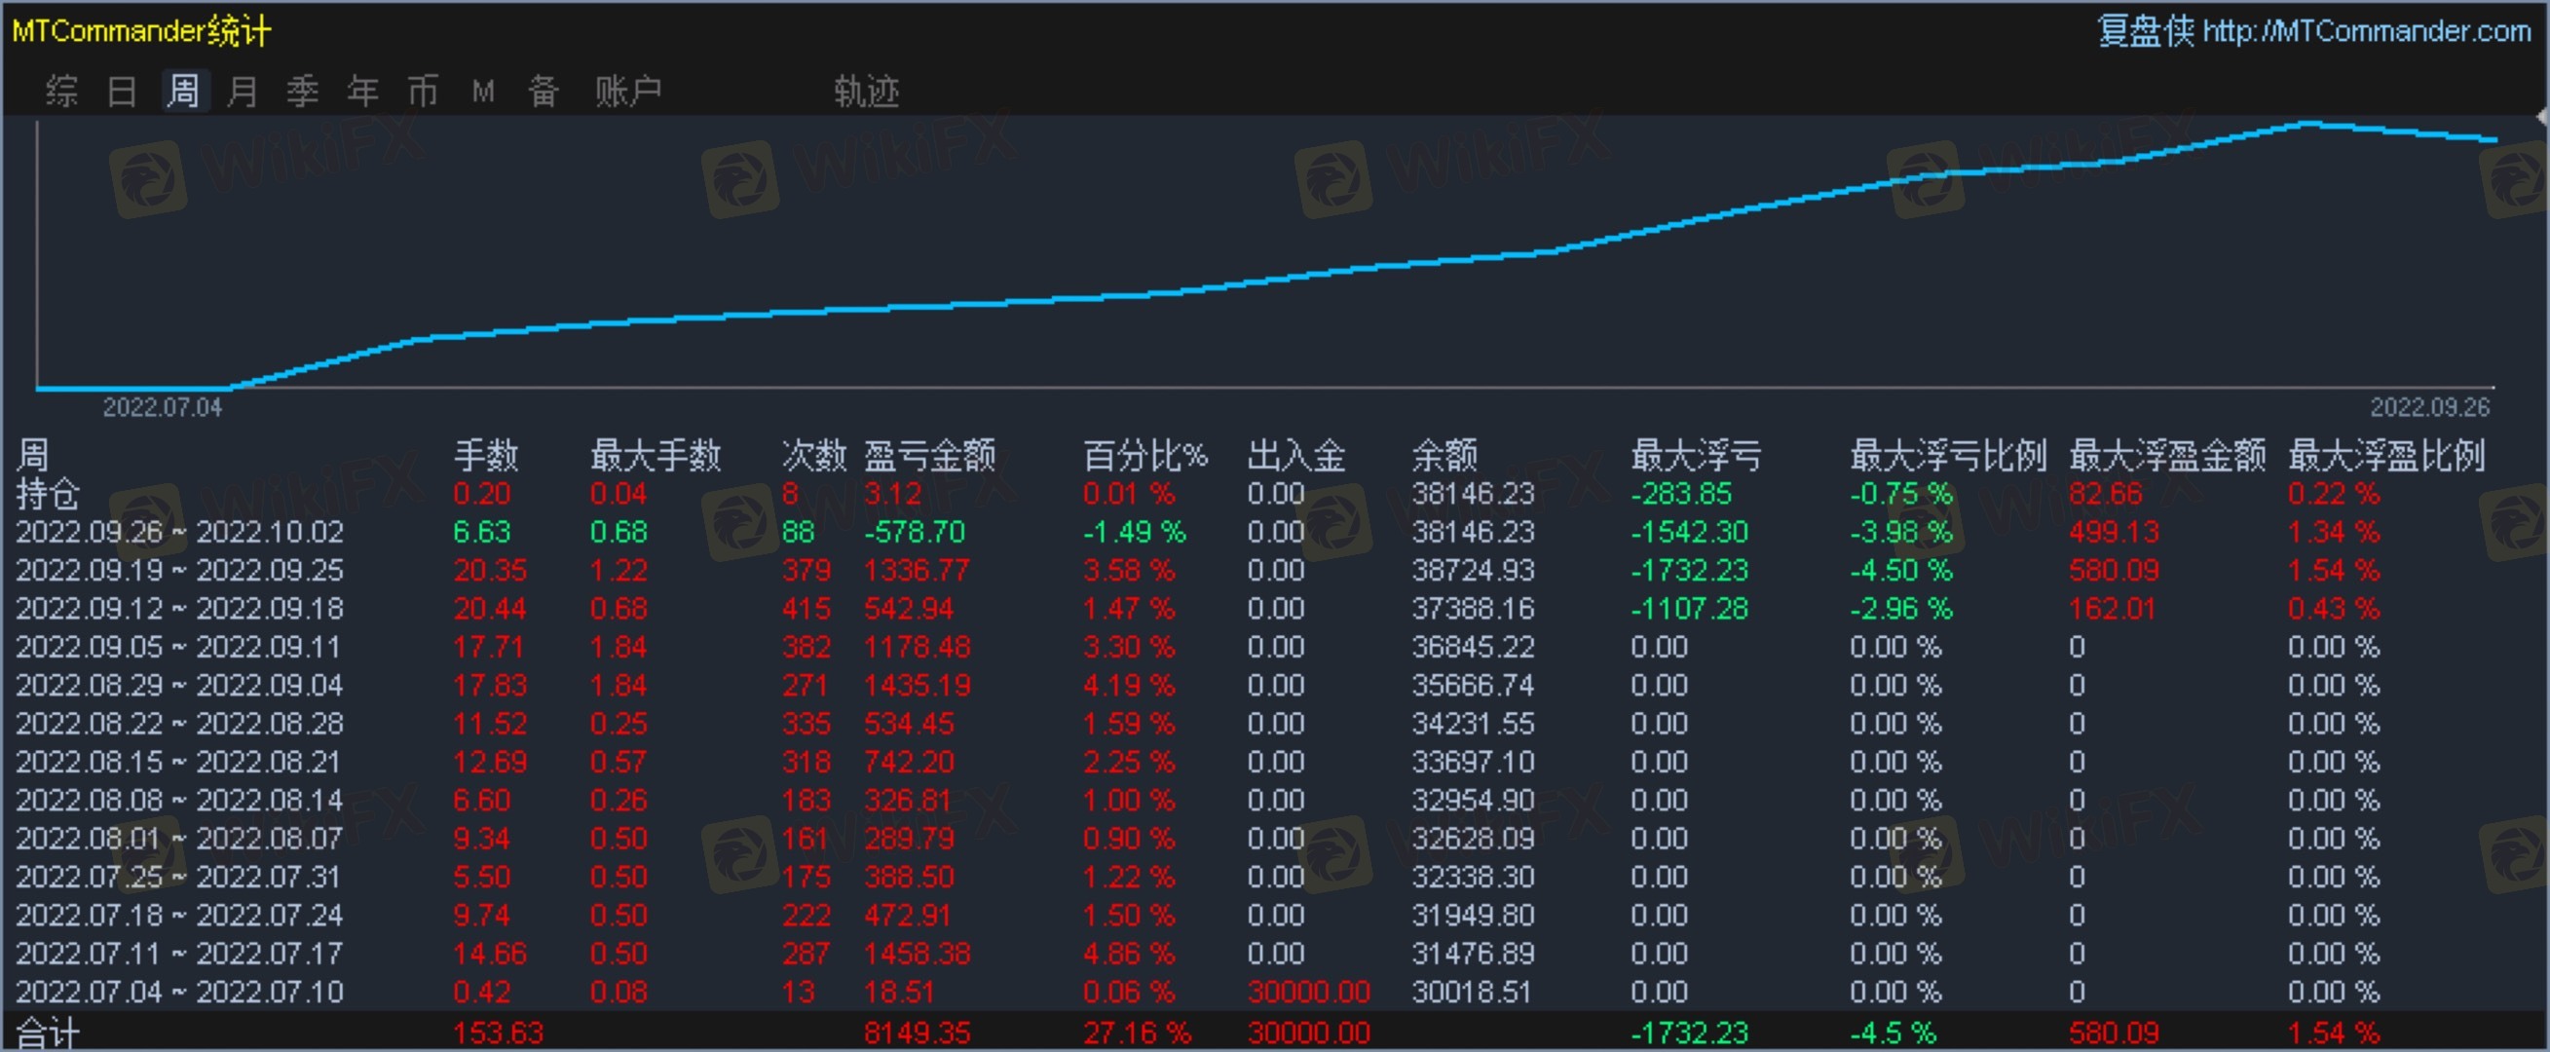Switch to the 账户 (account) tab
The image size is (2550, 1052).
[x=627, y=91]
